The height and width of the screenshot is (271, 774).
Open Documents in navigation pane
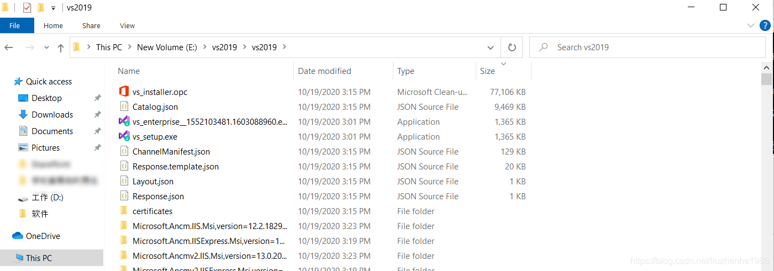click(52, 131)
